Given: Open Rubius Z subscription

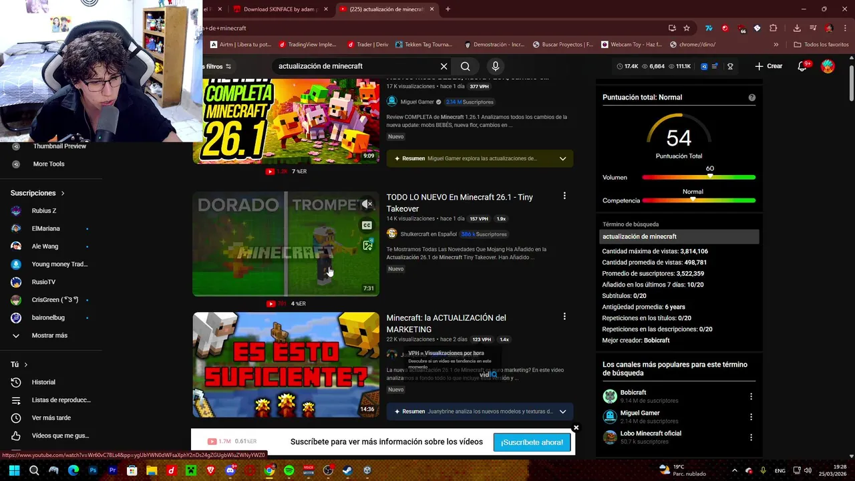Looking at the screenshot, I should tap(44, 210).
